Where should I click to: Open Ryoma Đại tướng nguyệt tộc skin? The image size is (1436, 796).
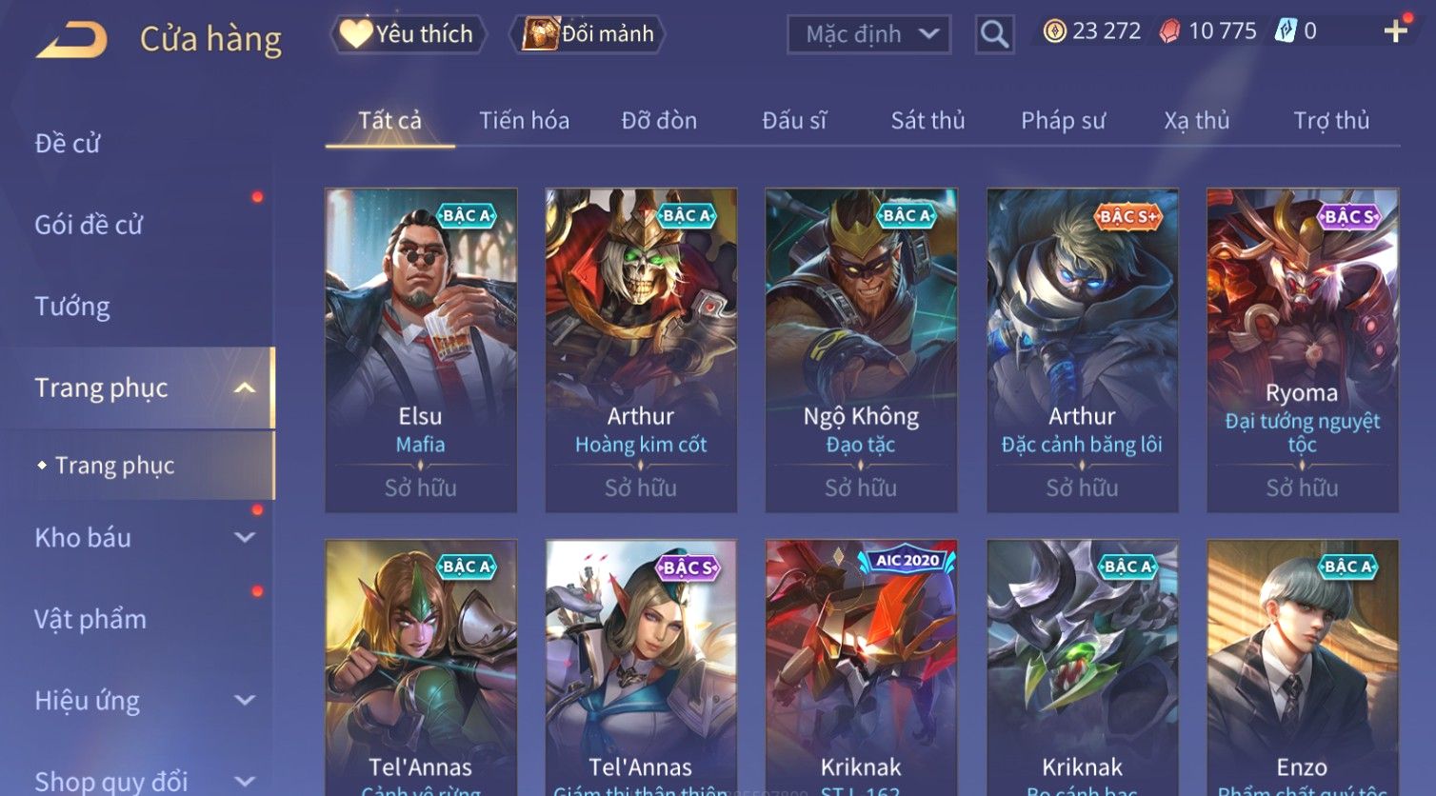pos(1303,350)
